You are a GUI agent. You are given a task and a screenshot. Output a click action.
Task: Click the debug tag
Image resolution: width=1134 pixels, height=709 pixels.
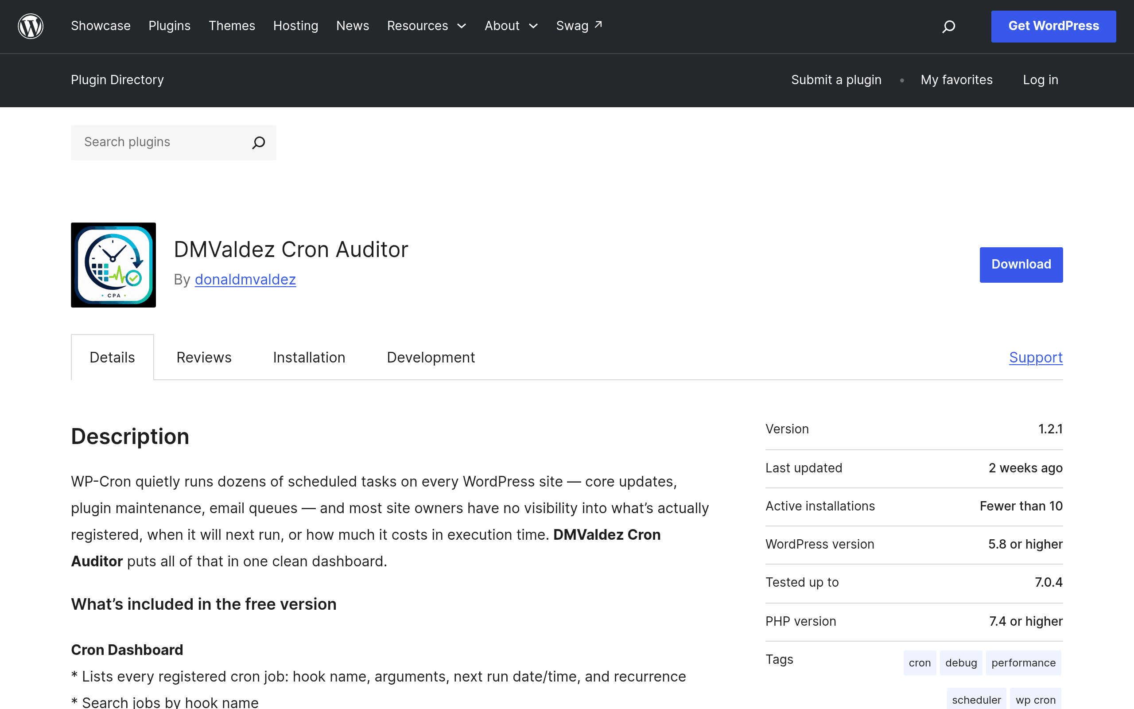(961, 662)
